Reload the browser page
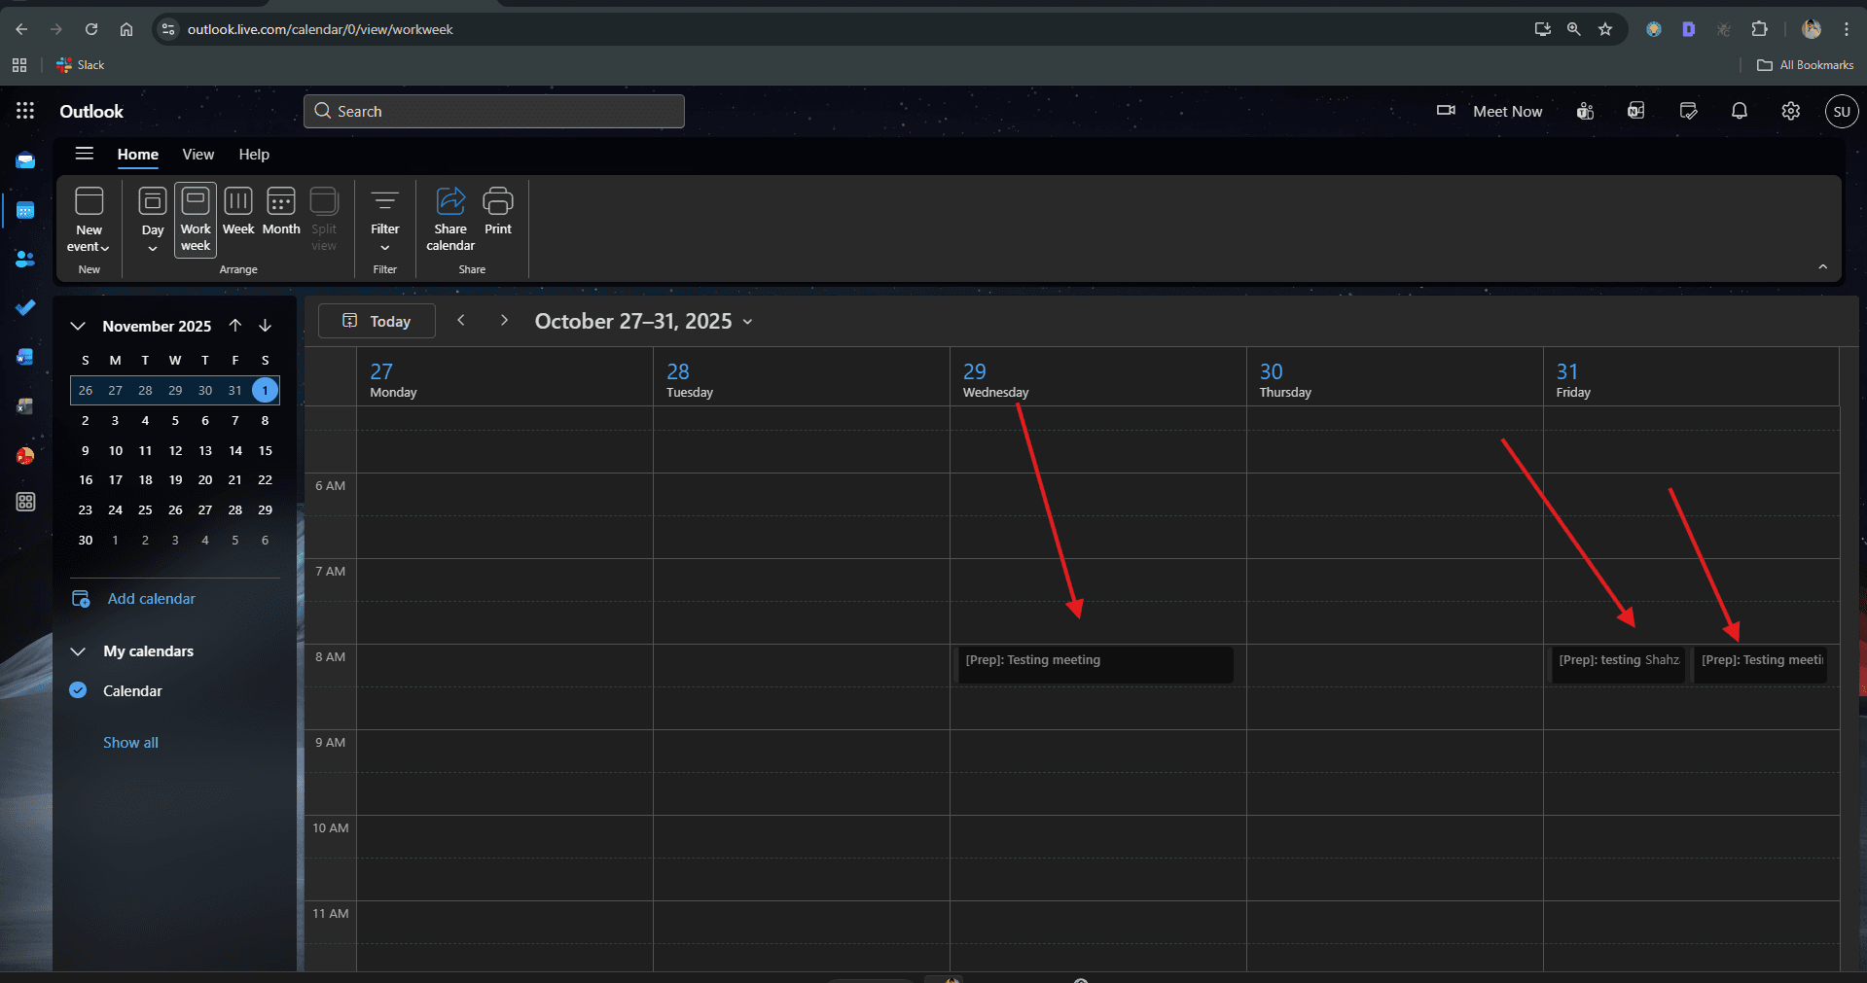This screenshot has width=1867, height=983. click(90, 29)
